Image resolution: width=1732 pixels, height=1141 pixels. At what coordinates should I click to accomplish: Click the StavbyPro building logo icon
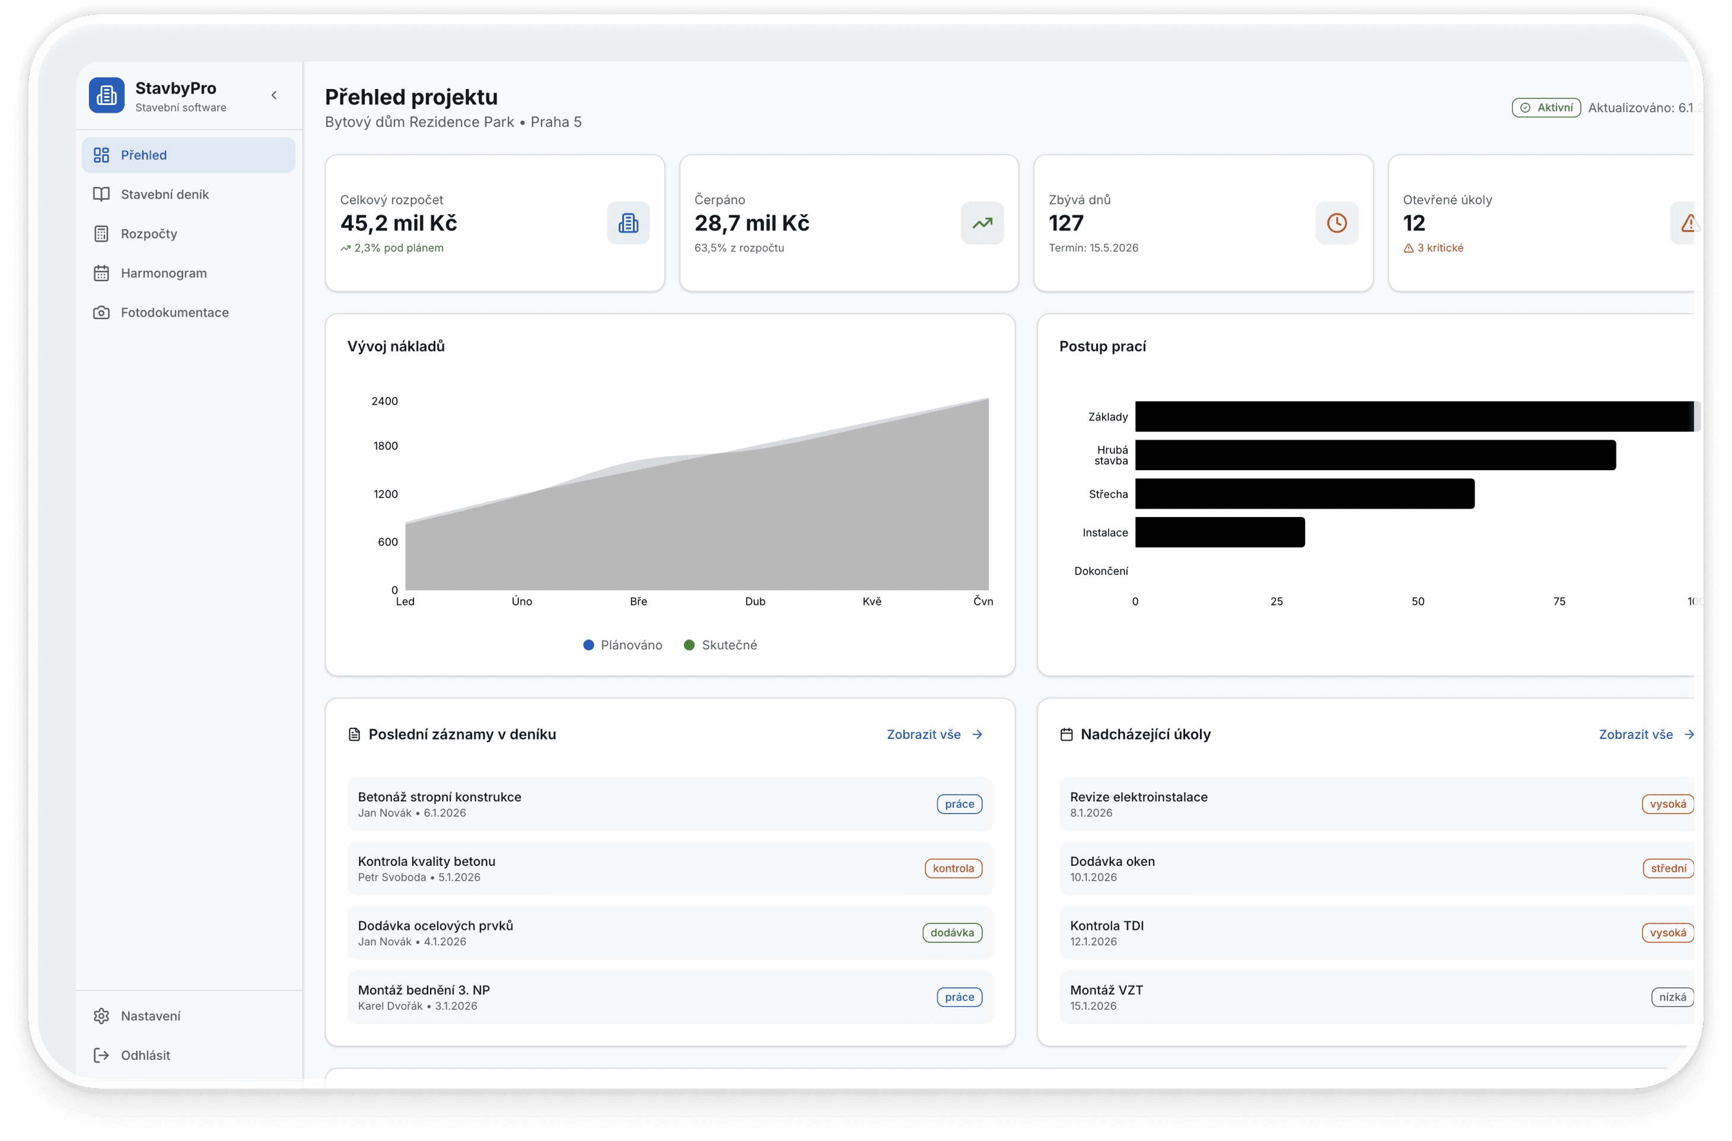[106, 95]
